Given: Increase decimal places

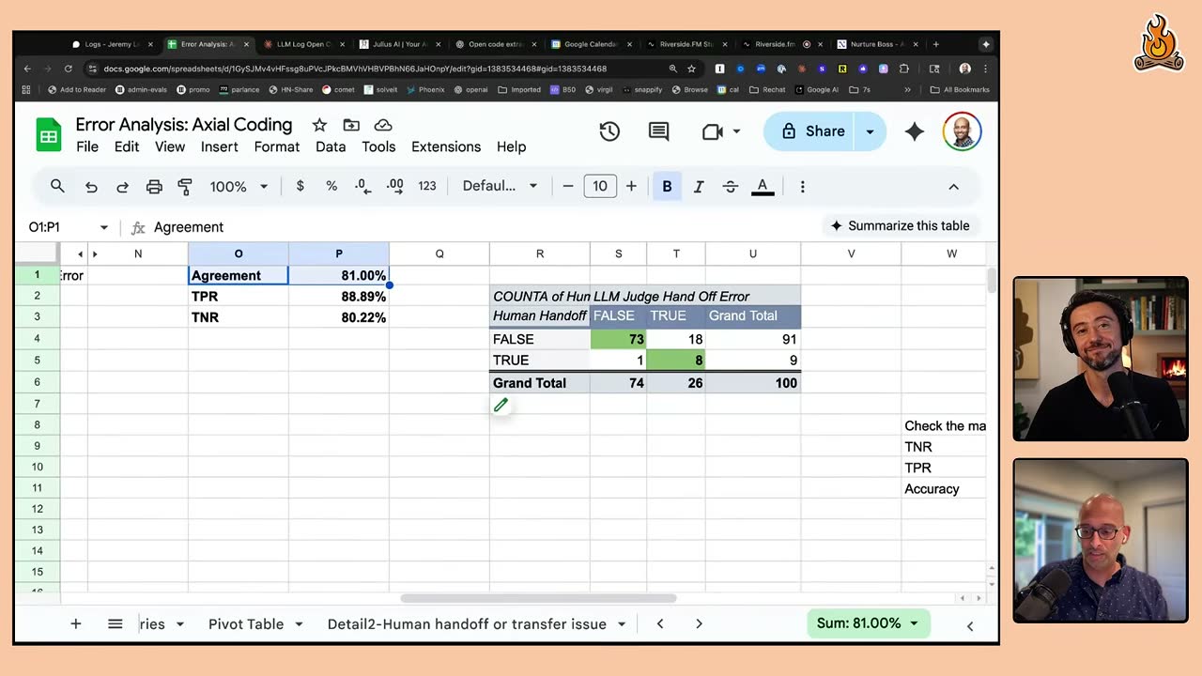Looking at the screenshot, I should (394, 186).
